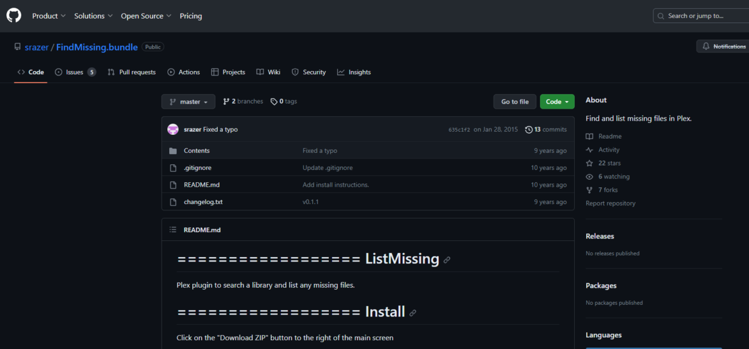Switch to the Insights tab
The height and width of the screenshot is (349, 749).
(x=354, y=72)
